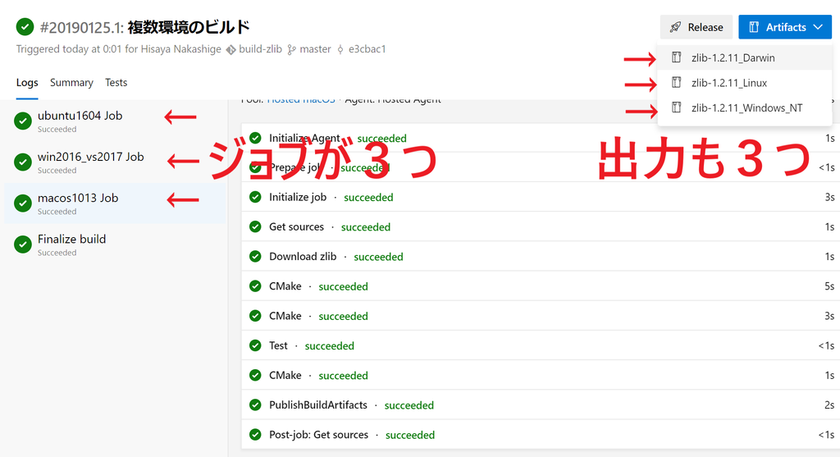Image resolution: width=840 pixels, height=457 pixels.
Task: Click the success icon of win2016_vs2017 Job
Action: coord(22,162)
